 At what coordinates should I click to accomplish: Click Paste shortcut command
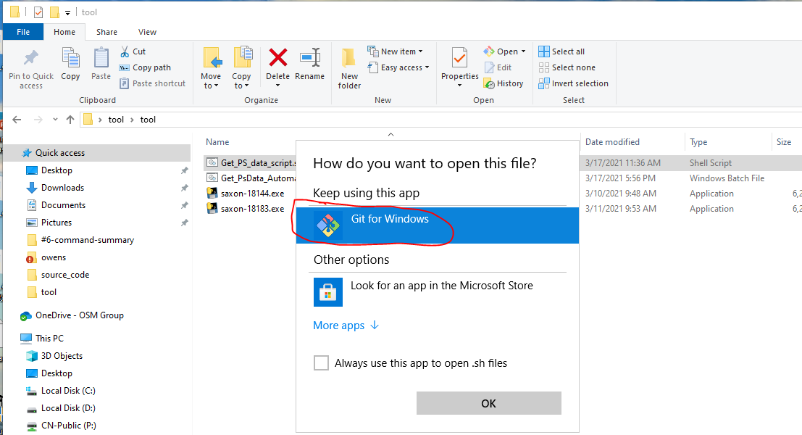coord(152,83)
